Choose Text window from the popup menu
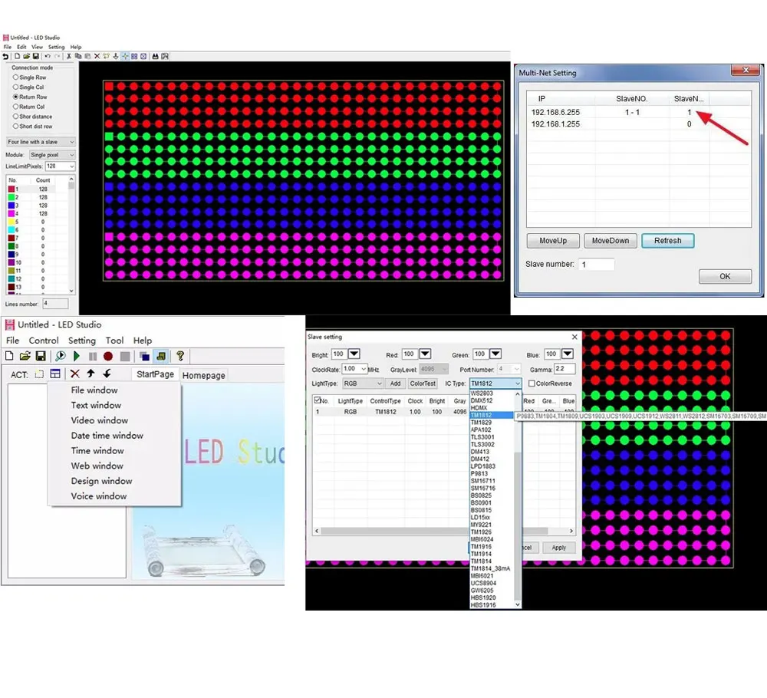767x698 pixels. click(x=96, y=405)
